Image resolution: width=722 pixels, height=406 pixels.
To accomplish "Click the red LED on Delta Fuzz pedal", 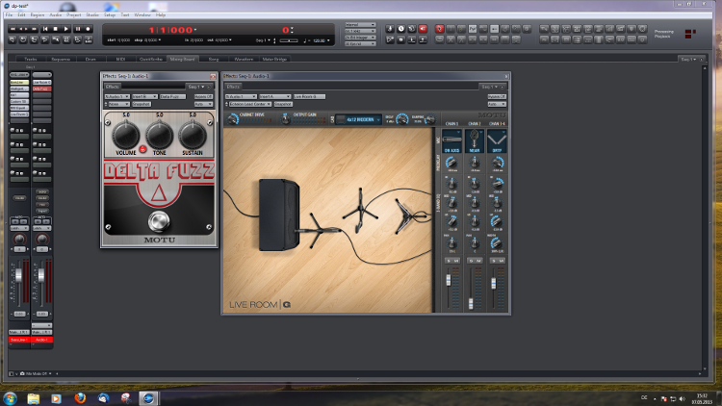I will (142, 149).
